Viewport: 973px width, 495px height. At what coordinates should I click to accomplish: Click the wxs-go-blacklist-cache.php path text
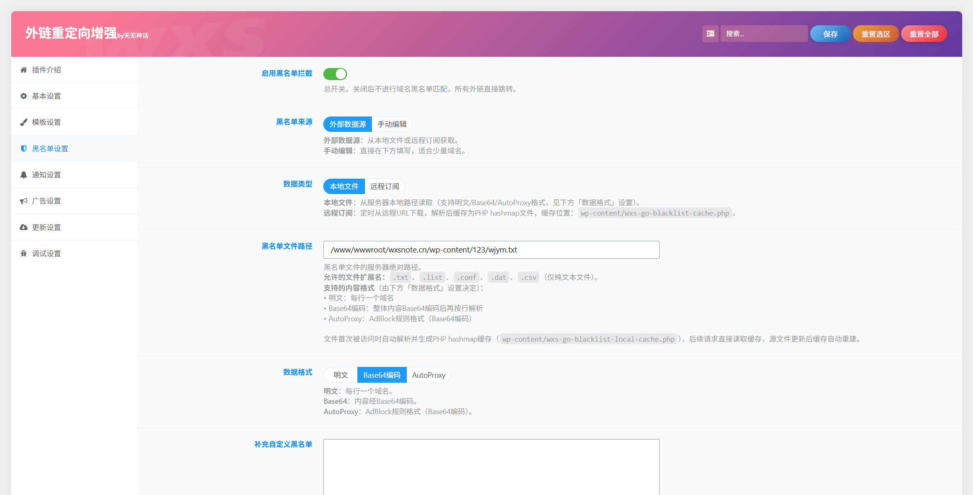(x=655, y=213)
